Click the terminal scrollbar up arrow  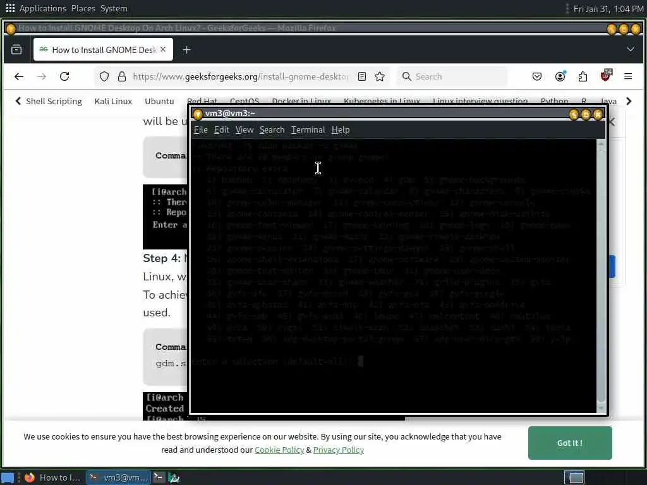pos(601,144)
